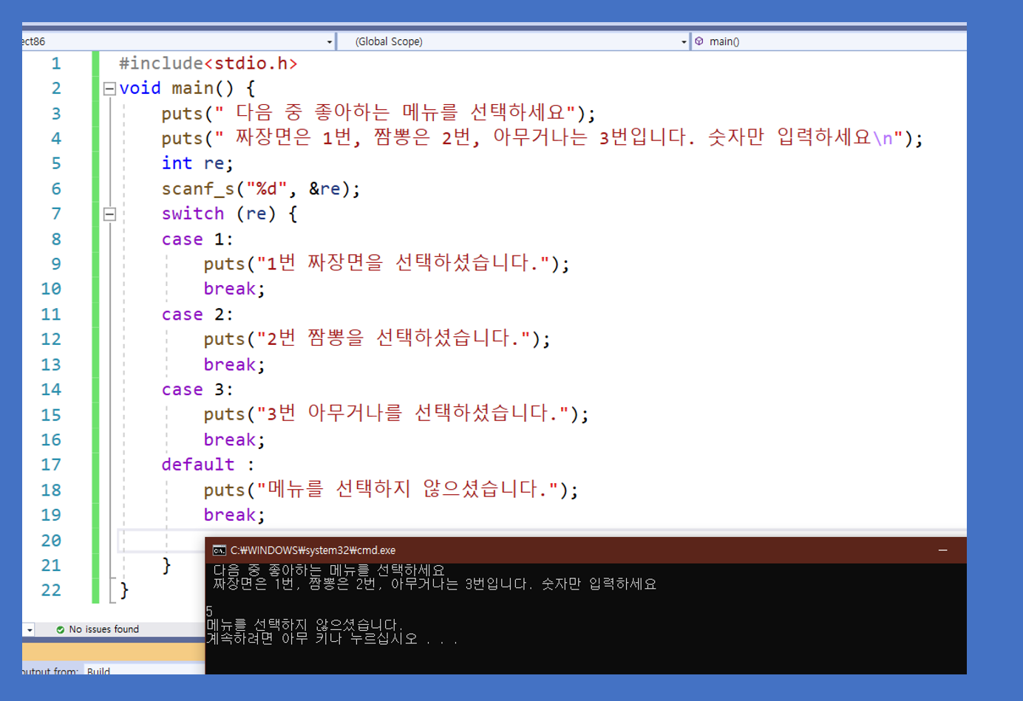Screen dimensions: 1023x701
Task: Click the scanf_s("%d", &re); line
Action: point(261,189)
